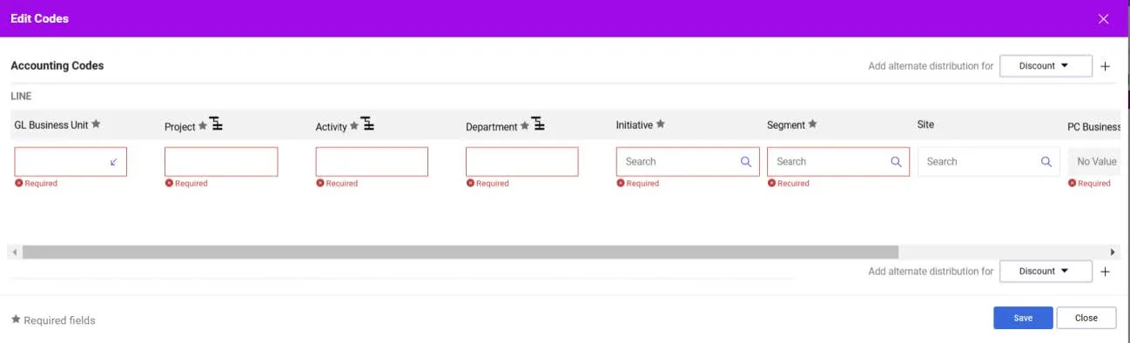
Task: Click the Required fields legend text
Action: click(59, 320)
